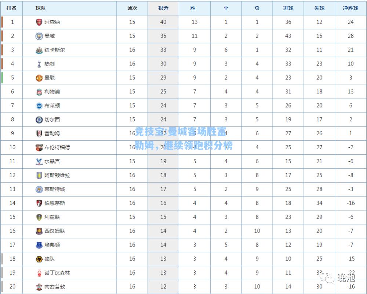Click the Arsenal crest icon

coord(39,22)
